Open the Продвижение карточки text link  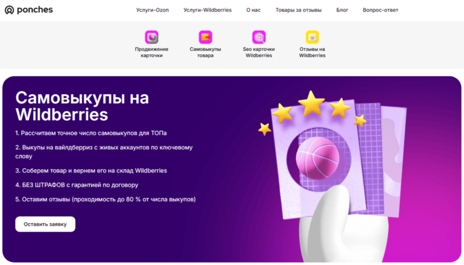[x=152, y=52]
